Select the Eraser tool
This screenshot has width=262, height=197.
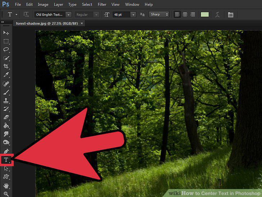point(6,117)
